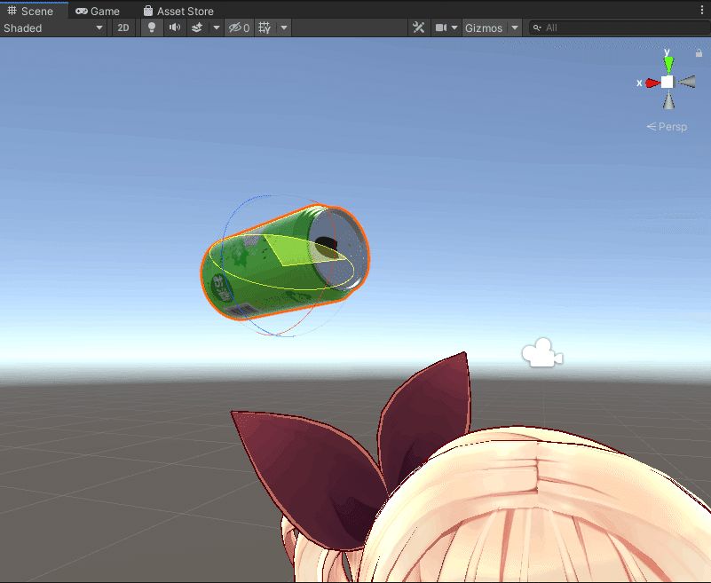Toggle scene audio speaker icon

175,28
